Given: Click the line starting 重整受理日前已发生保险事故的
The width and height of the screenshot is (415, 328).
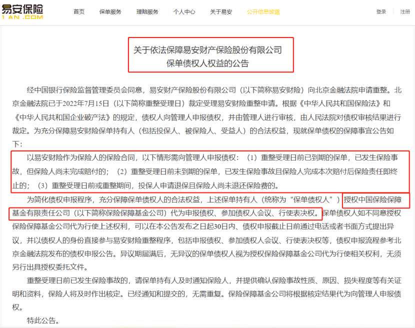Looking at the screenshot, I should [214, 280].
